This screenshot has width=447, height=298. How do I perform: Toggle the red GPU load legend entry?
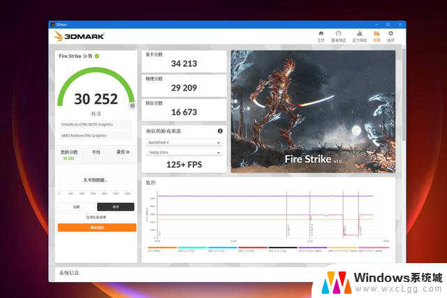pos(253,249)
